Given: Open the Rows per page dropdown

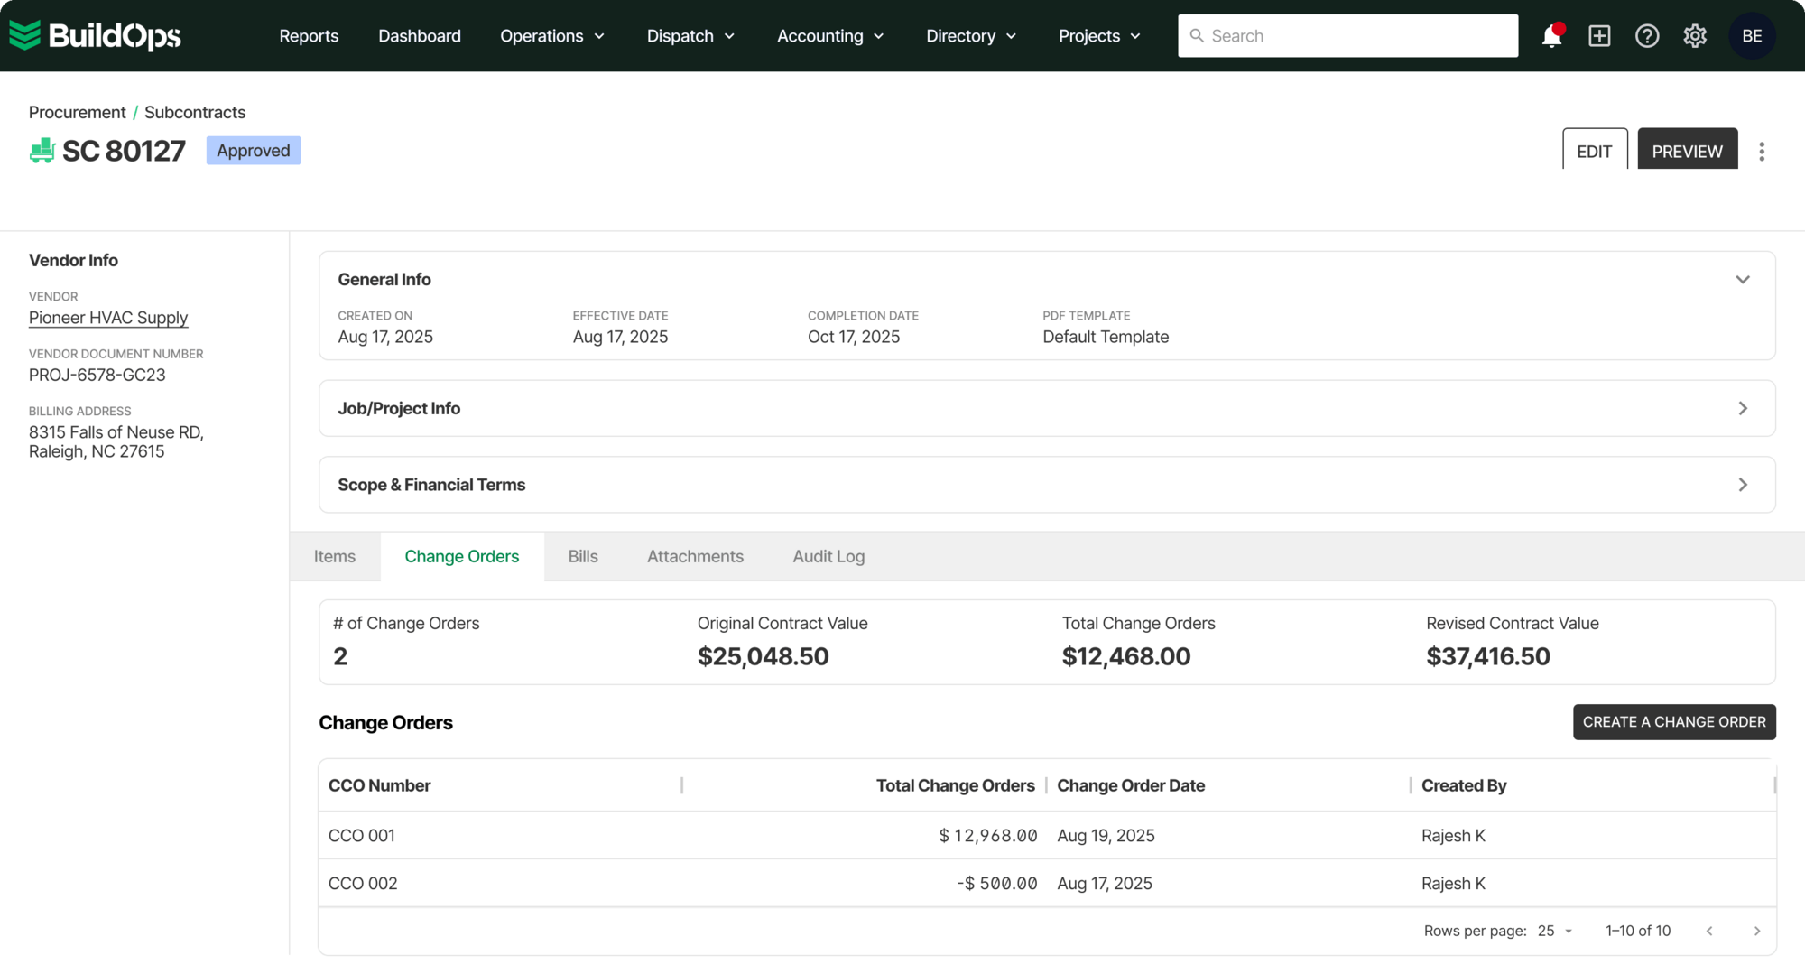Looking at the screenshot, I should point(1555,931).
